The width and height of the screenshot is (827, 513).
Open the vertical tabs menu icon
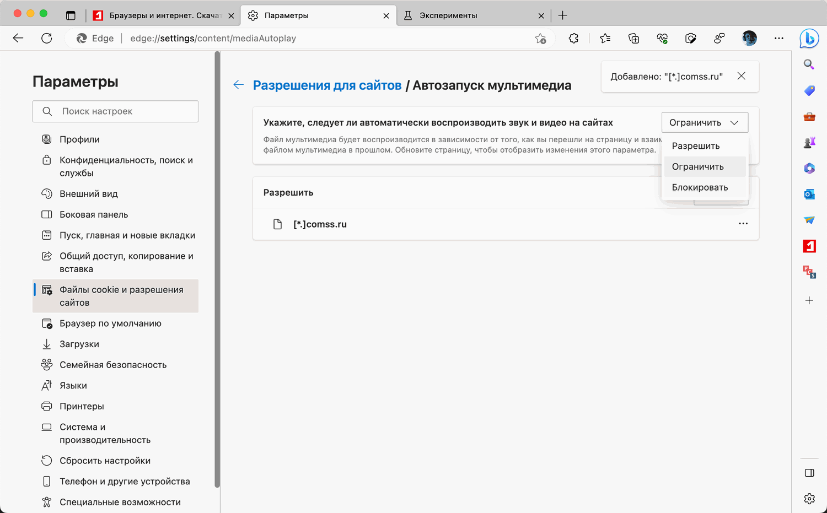click(x=71, y=15)
